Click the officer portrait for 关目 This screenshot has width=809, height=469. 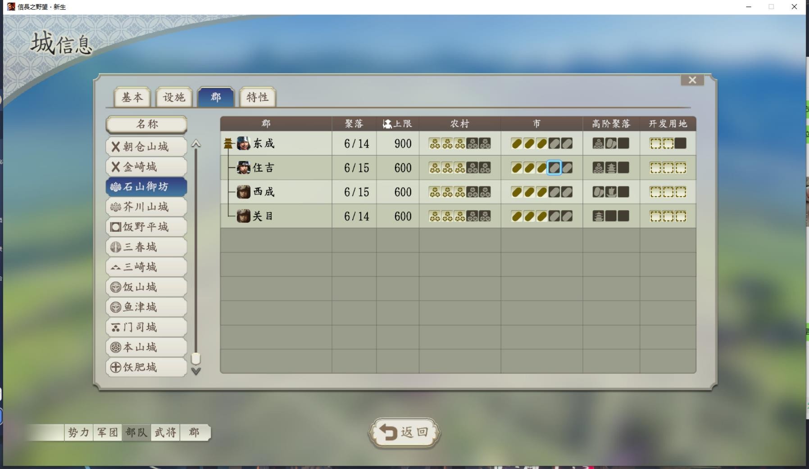[x=244, y=216]
